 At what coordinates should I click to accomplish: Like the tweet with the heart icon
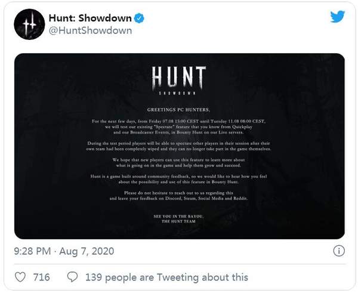[x=20, y=277]
